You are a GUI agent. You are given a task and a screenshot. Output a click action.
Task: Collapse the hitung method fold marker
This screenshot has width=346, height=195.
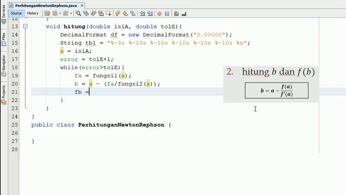pyautogui.click(x=25, y=27)
